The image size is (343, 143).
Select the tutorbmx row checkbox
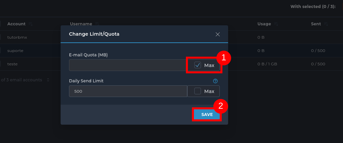click(x=0, y=37)
